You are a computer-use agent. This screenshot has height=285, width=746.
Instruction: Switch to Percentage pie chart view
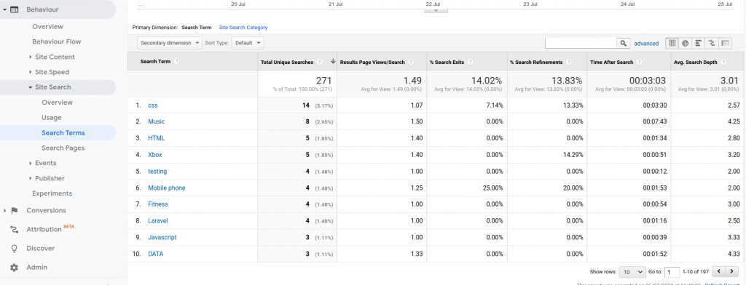[x=685, y=43]
